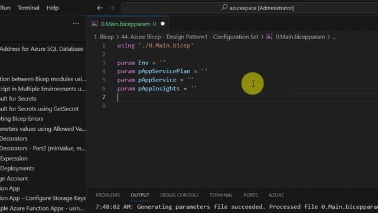
Task: Open 'ult for Secrets using GetSecret' item
Action: [40, 109]
